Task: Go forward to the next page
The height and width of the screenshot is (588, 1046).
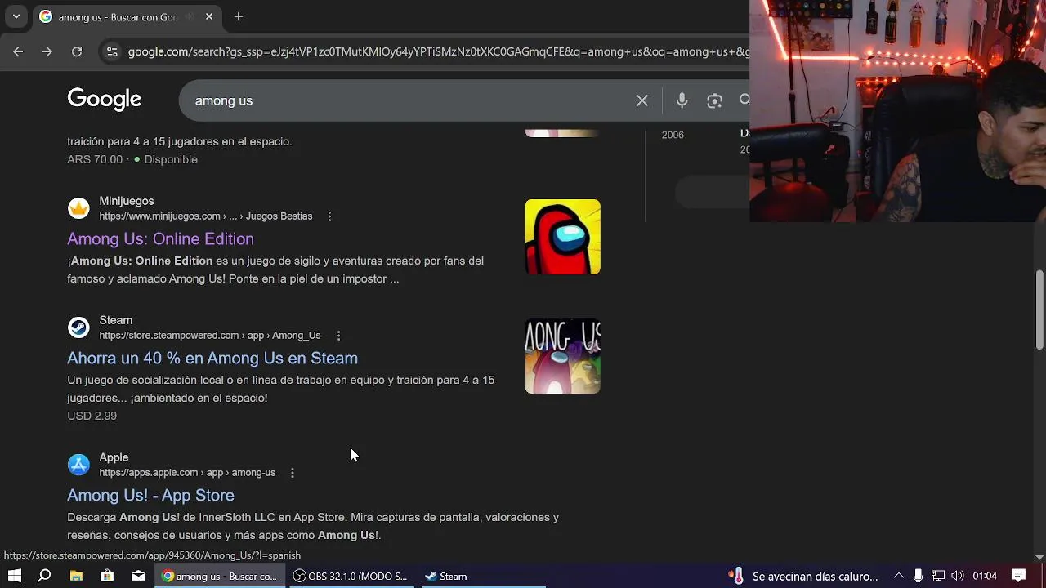Action: point(47,51)
